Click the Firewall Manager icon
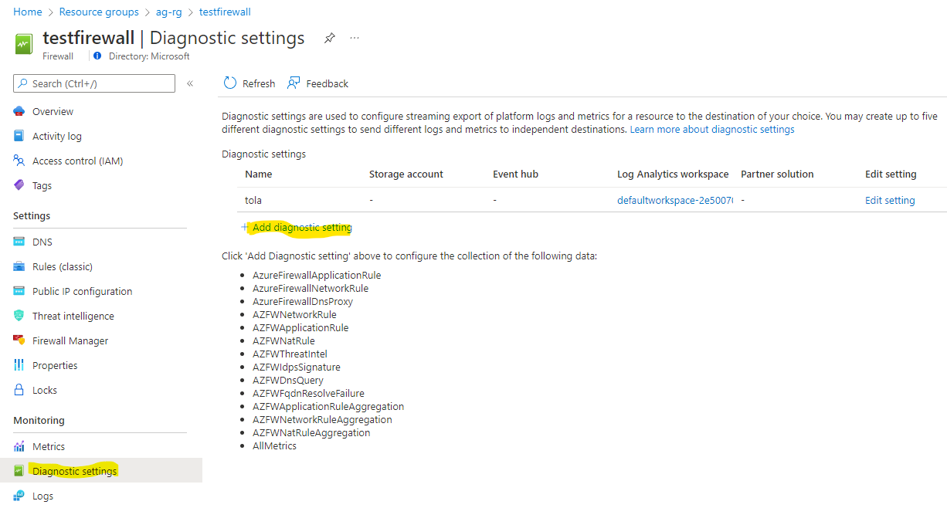The width and height of the screenshot is (947, 508). (19, 340)
